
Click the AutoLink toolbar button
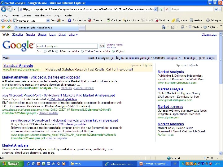[131, 20]
